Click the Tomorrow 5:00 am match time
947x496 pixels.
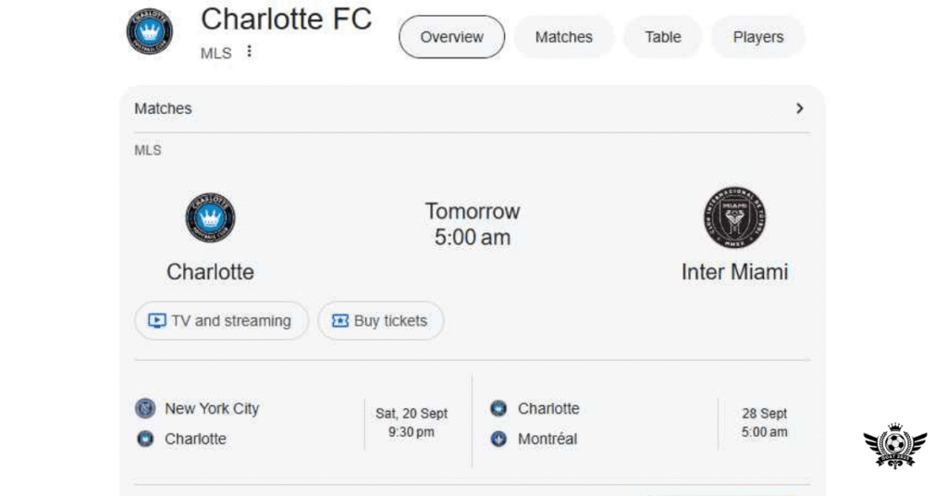point(472,224)
